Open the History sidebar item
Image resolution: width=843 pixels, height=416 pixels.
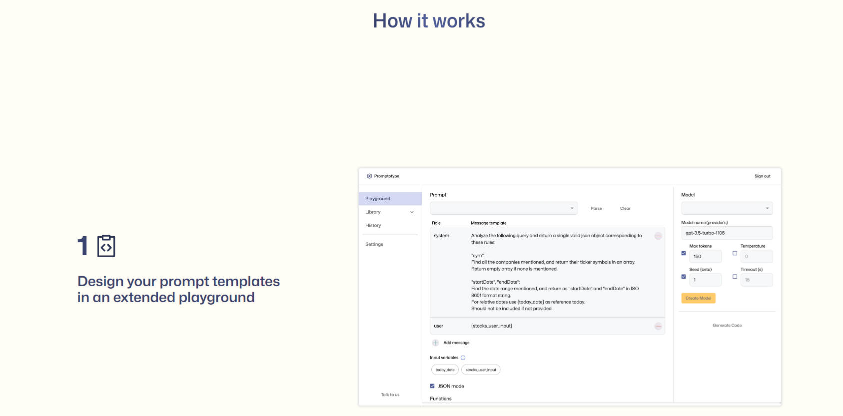(373, 226)
